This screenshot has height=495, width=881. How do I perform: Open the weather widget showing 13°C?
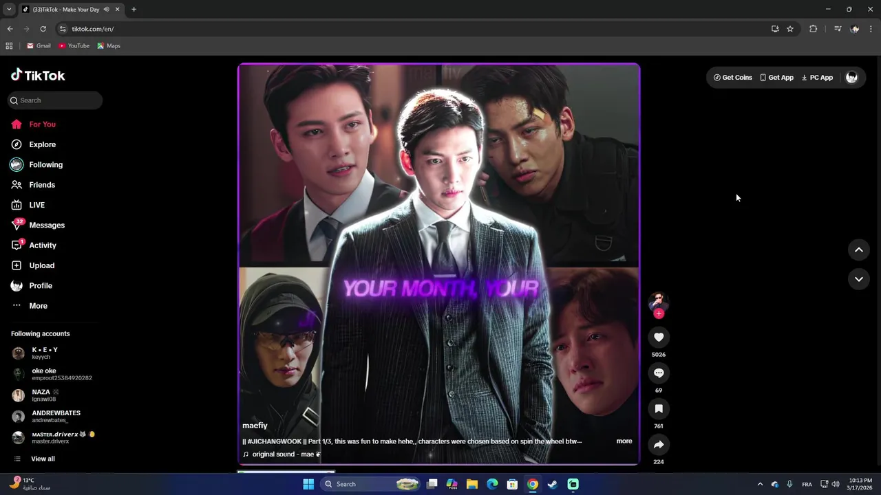(x=31, y=484)
